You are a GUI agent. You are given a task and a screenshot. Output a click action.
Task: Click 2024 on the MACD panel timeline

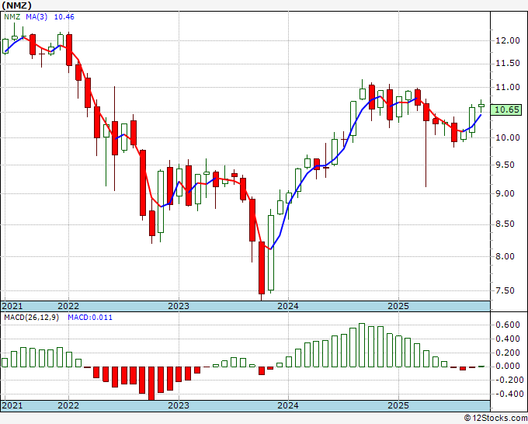[288, 405]
